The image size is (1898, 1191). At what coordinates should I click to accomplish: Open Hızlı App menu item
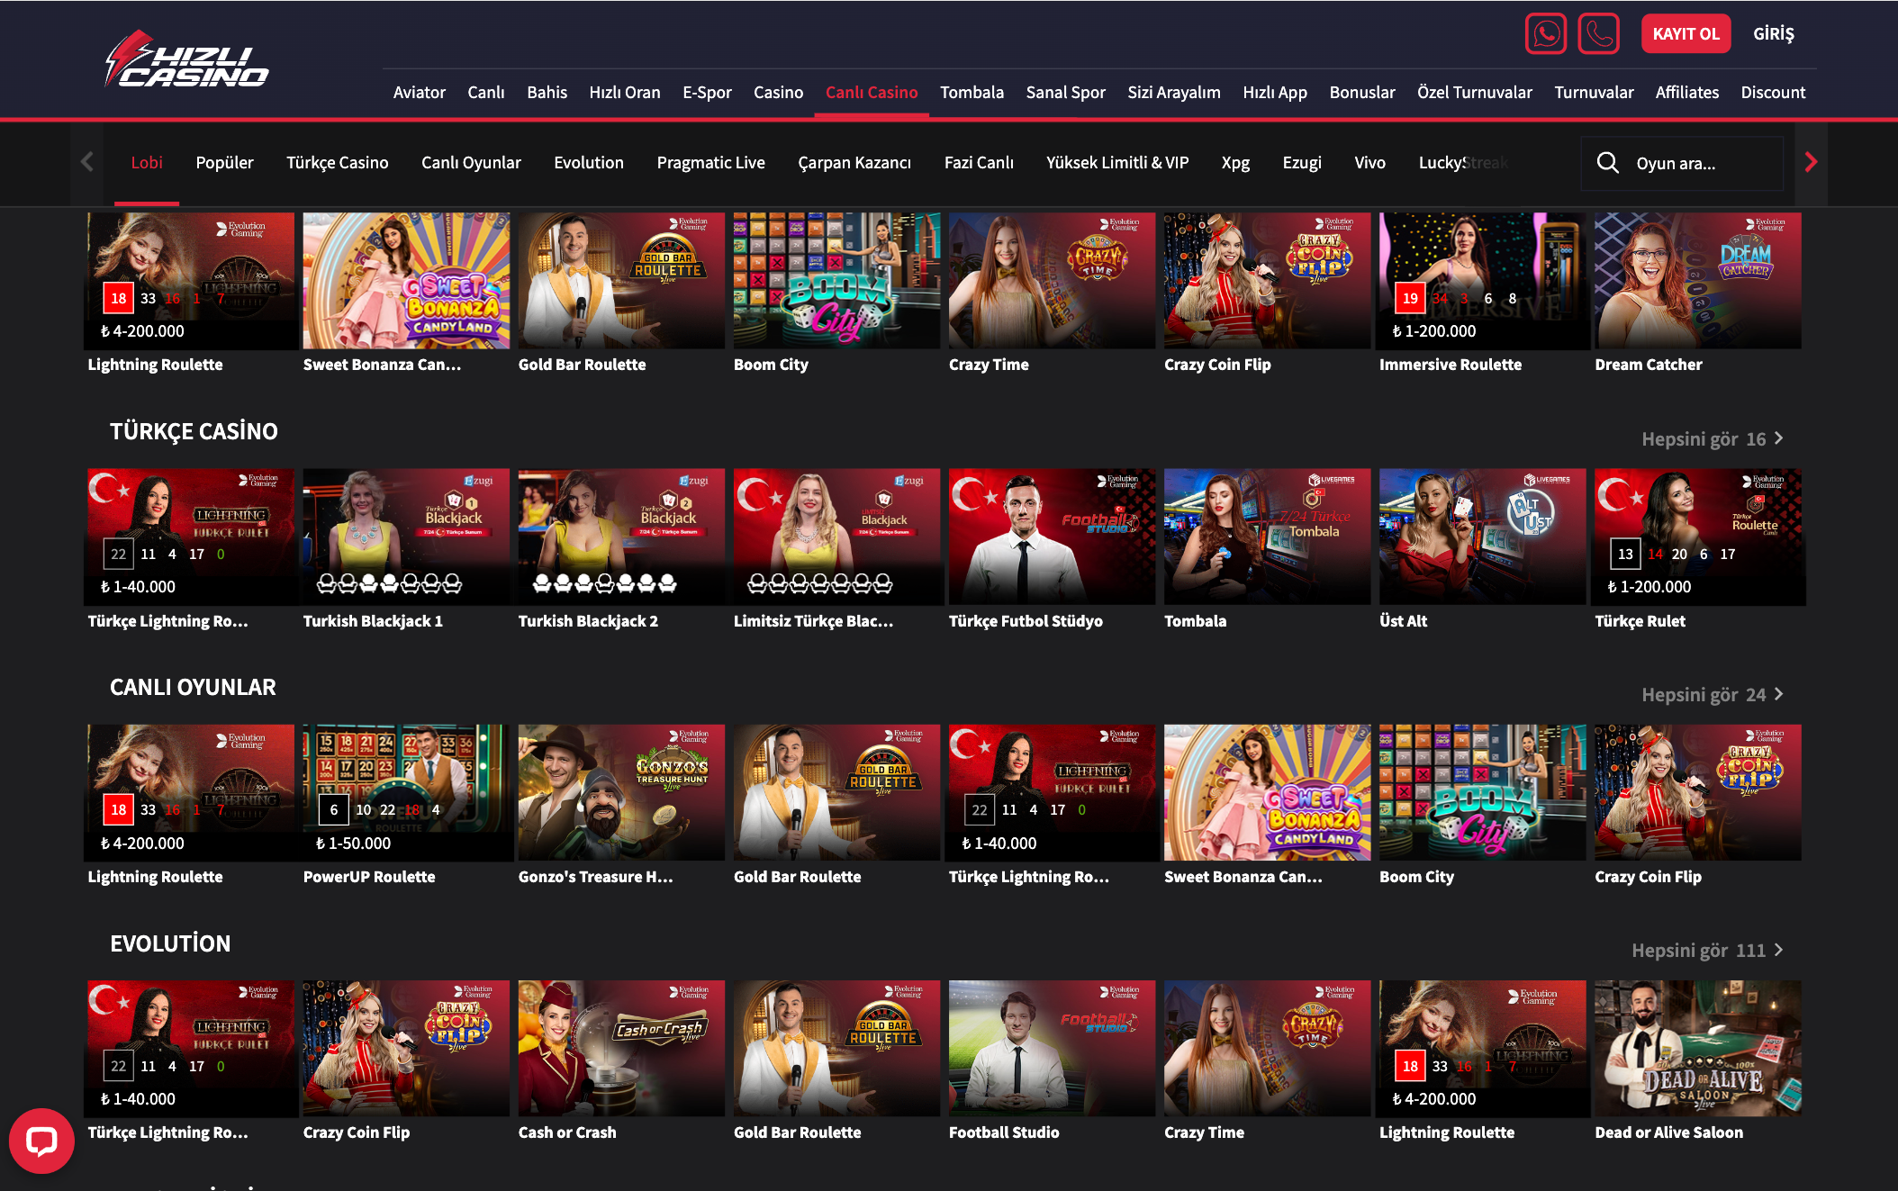coord(1274,93)
